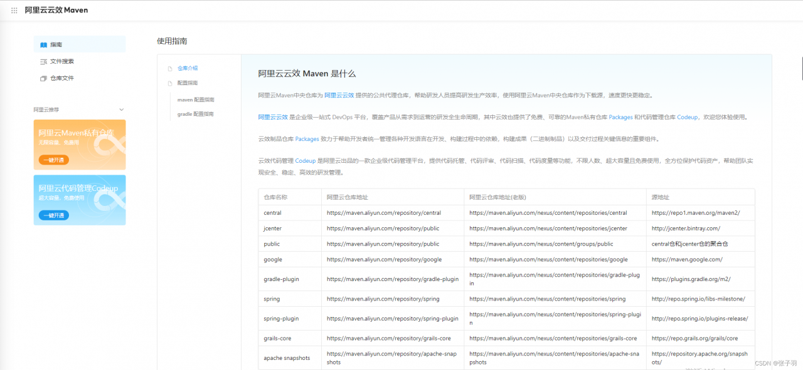Open the Packages link in DevOps paragraph
Viewport: 803px width, 370px height.
tap(620, 117)
